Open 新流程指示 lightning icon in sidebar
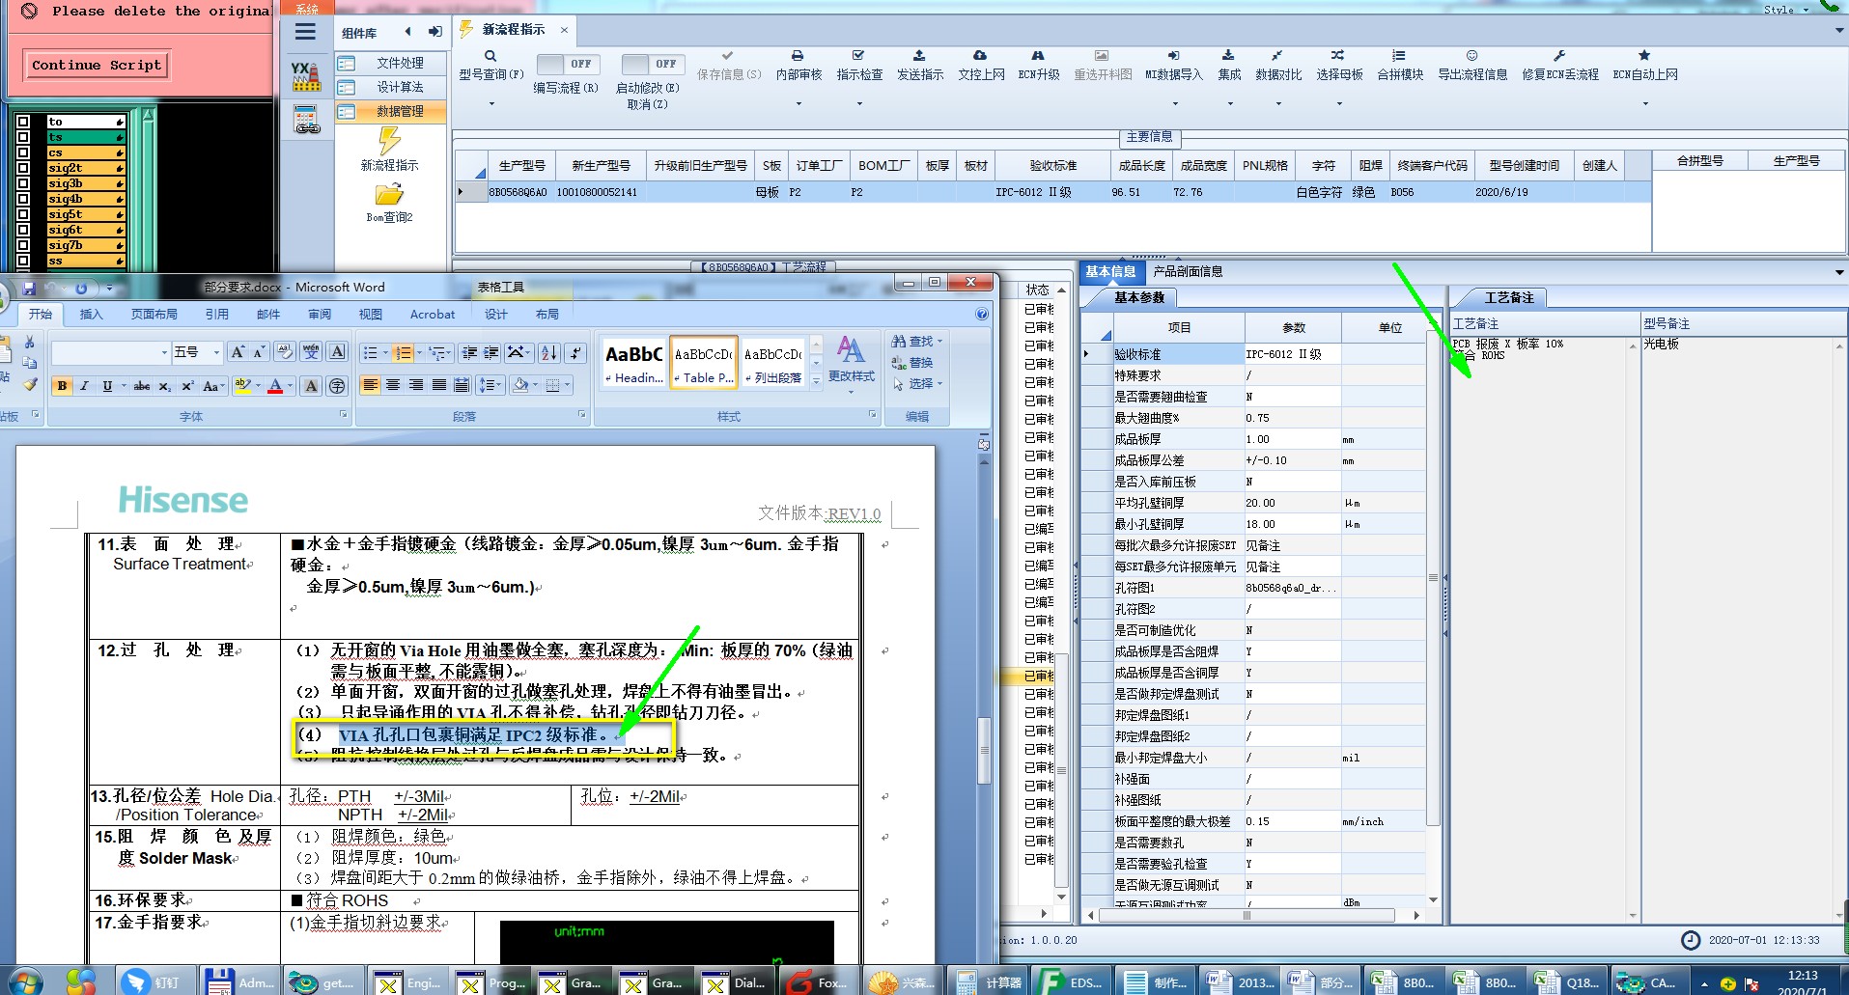 click(389, 141)
